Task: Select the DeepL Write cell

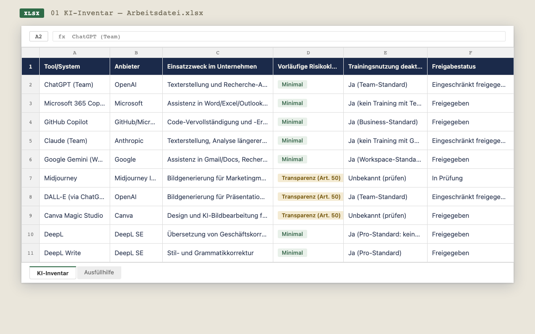Action: pos(74,253)
